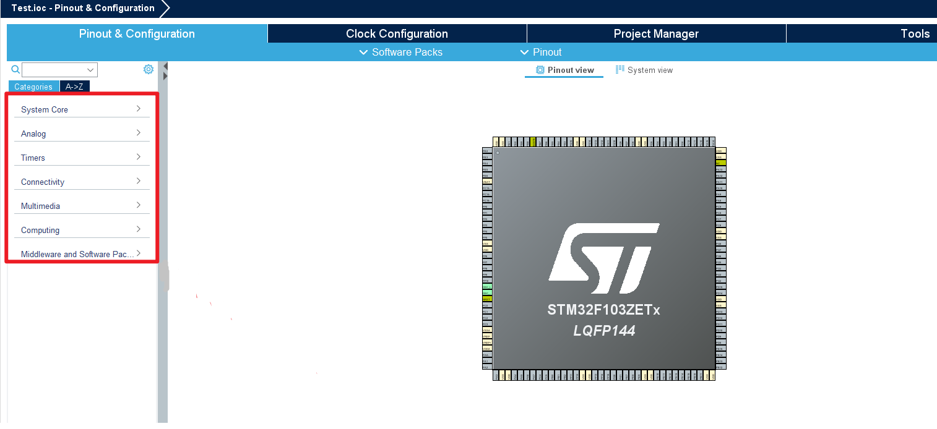Expand the Analog category chevron
The height and width of the screenshot is (429, 937).
click(139, 133)
